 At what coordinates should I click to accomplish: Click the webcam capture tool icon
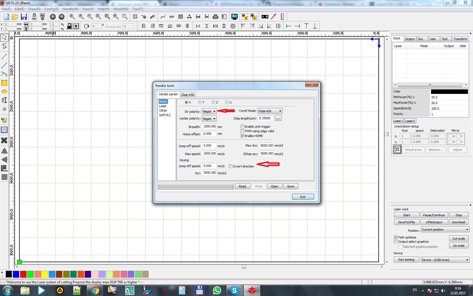click(x=4, y=120)
